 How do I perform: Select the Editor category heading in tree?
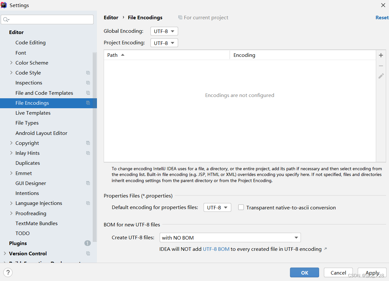click(x=16, y=32)
